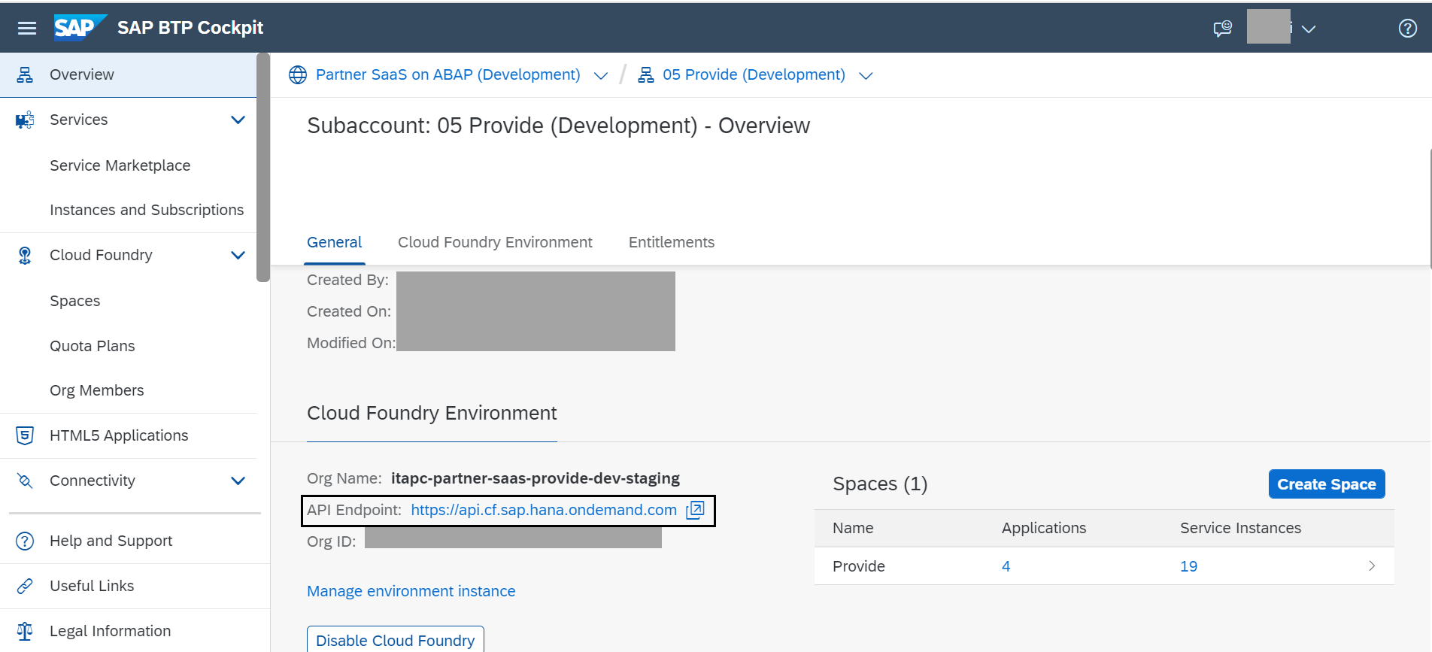Click the Useful Links chain icon

point(25,586)
